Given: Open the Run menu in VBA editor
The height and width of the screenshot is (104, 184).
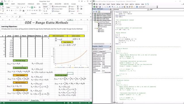Looking at the screenshot, I should (123, 4).
